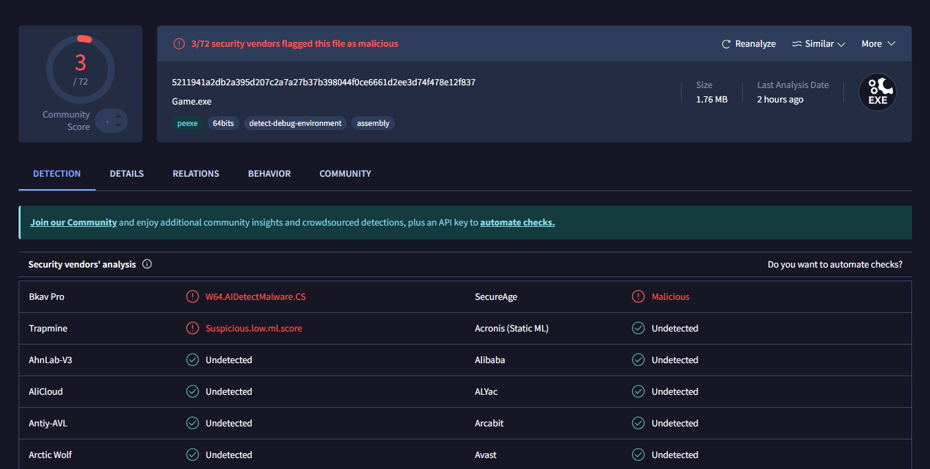930x469 pixels.
Task: Switch to the BEHAVIOR tab
Action: pyautogui.click(x=270, y=174)
